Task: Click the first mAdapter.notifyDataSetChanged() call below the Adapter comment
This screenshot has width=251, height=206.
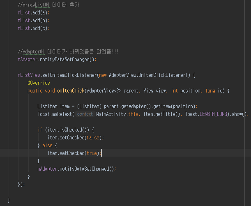Action: click(57, 60)
